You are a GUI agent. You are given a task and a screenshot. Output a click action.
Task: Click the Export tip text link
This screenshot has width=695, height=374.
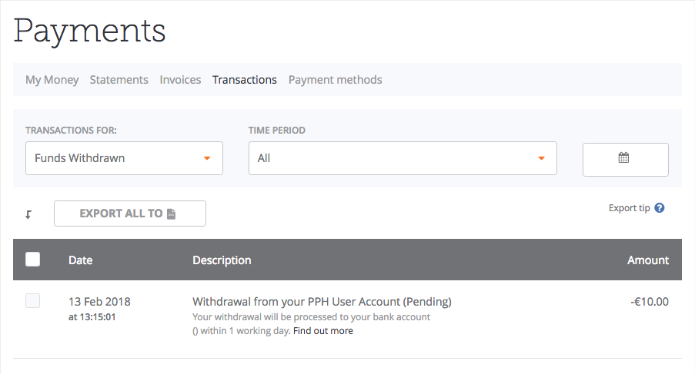pos(630,208)
